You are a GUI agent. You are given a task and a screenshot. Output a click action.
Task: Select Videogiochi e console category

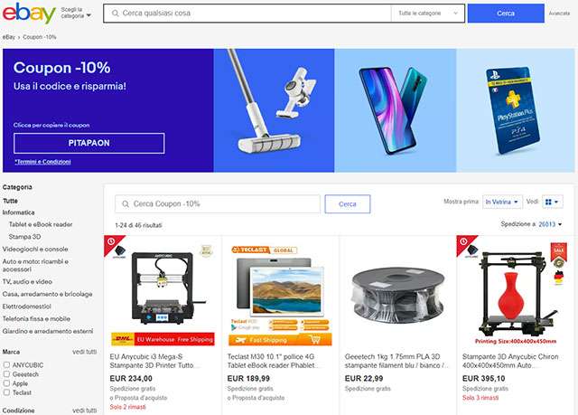(35, 249)
